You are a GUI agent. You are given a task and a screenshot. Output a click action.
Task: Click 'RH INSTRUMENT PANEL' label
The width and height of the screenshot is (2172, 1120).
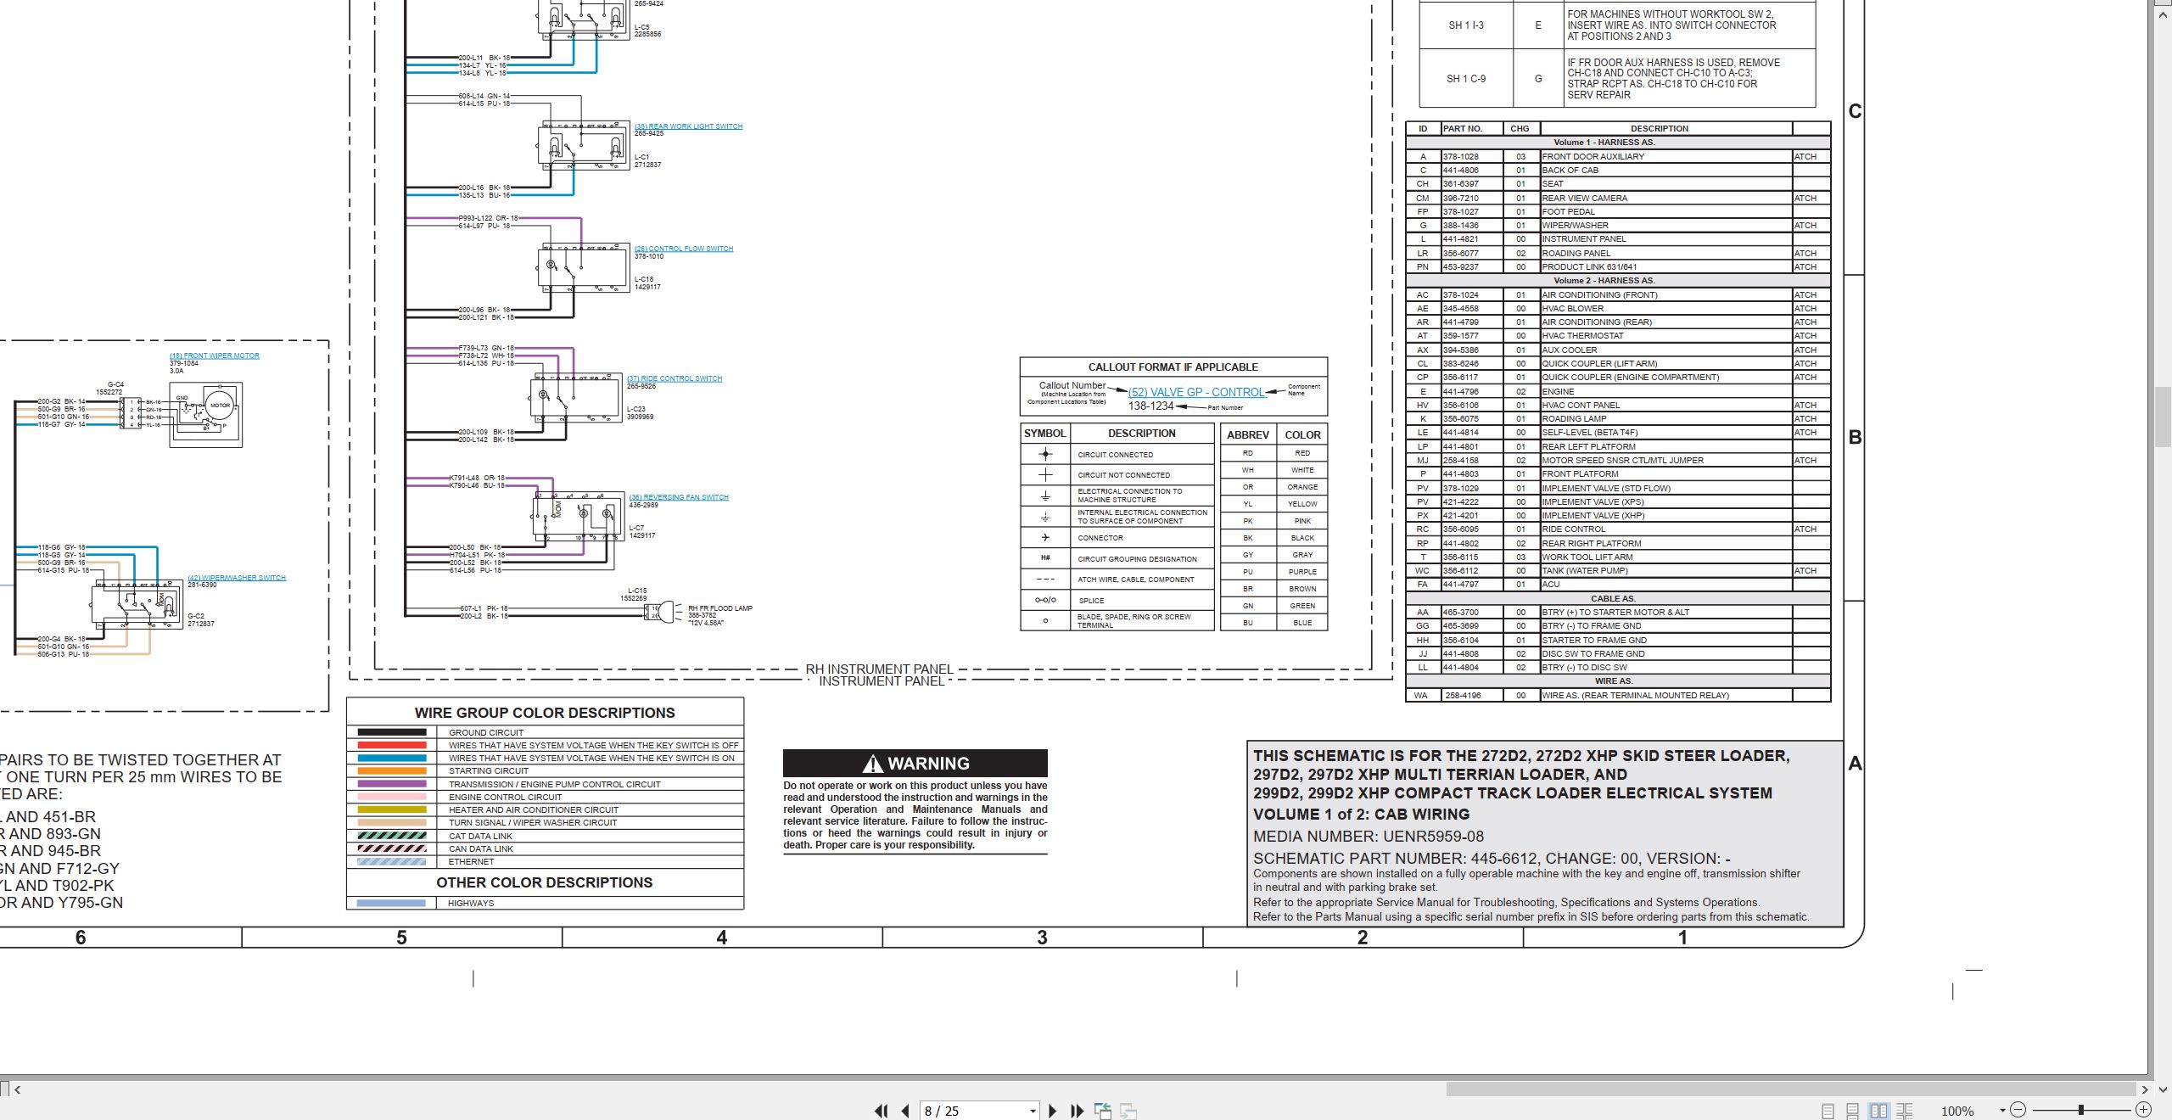click(x=880, y=669)
